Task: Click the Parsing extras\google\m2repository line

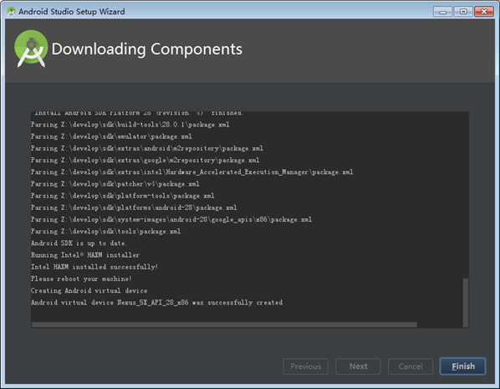Action: tap(145, 160)
